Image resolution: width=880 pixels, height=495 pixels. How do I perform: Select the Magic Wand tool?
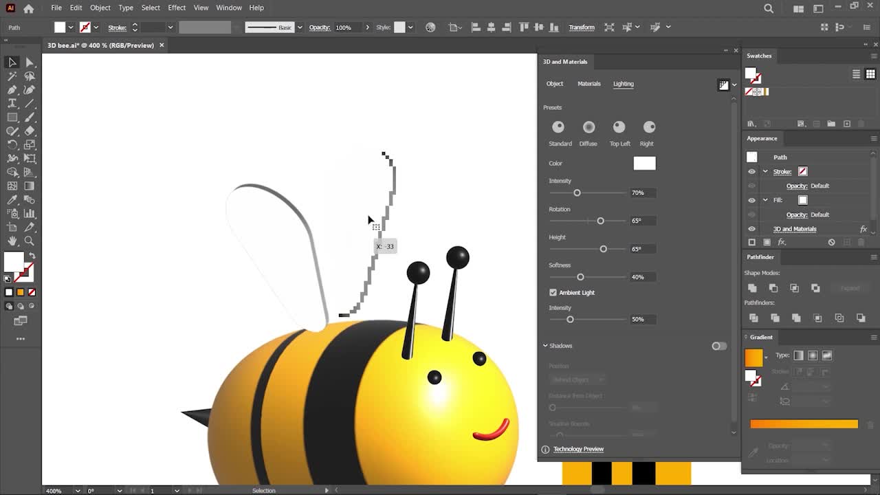pyautogui.click(x=12, y=76)
